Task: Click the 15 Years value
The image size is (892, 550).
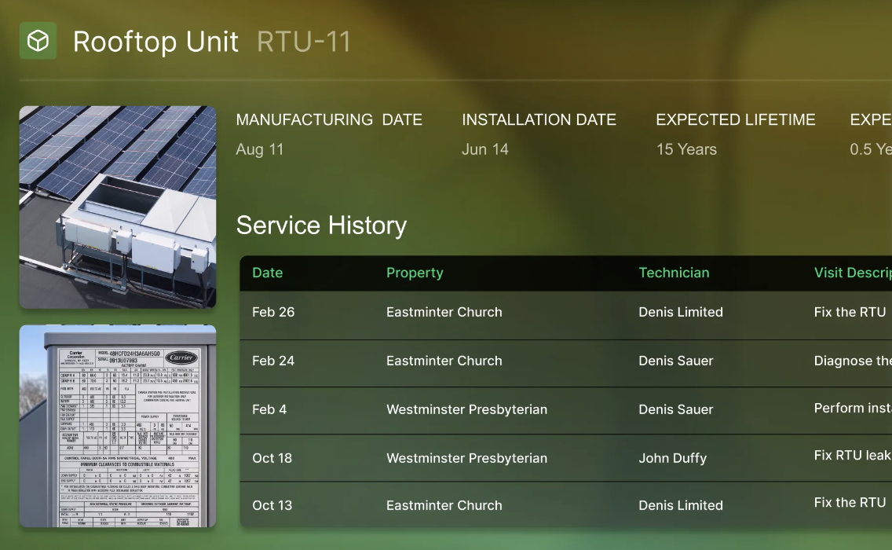Action: [686, 149]
